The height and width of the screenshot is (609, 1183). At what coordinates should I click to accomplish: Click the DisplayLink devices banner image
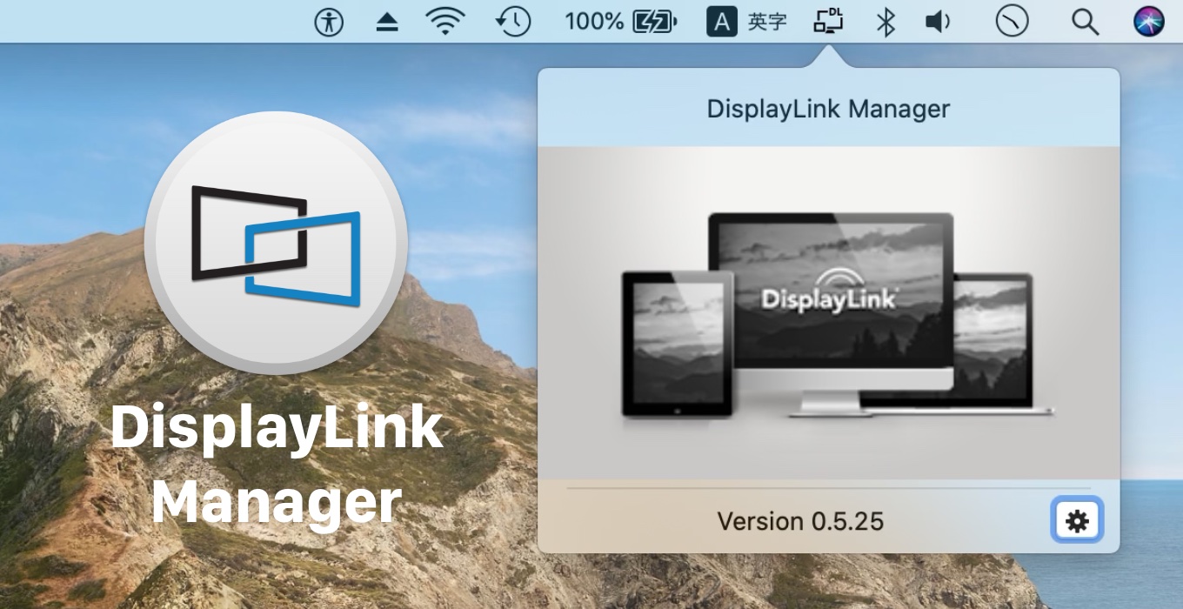[829, 312]
